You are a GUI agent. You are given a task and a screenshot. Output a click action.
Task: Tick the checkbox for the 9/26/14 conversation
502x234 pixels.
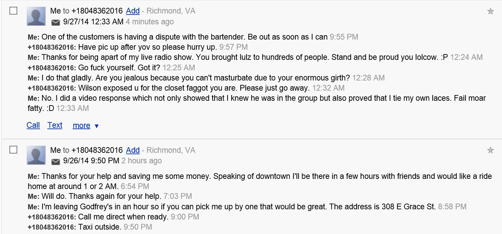click(x=14, y=150)
